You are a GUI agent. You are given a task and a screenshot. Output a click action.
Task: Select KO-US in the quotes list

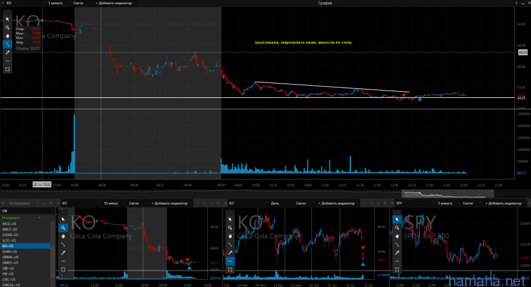pyautogui.click(x=25, y=246)
